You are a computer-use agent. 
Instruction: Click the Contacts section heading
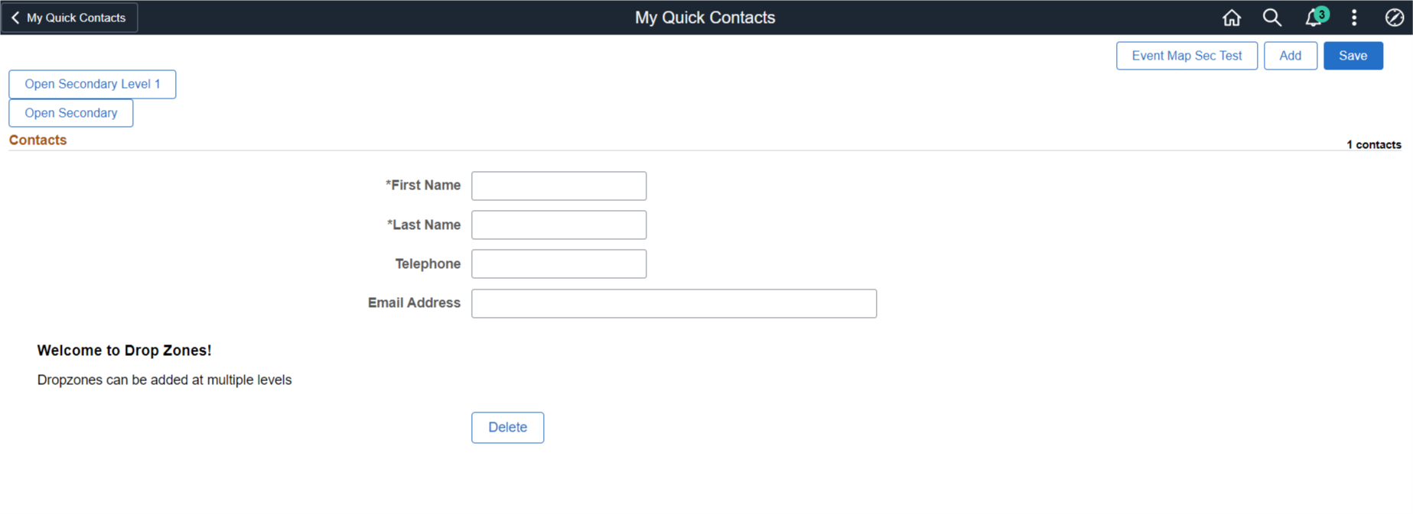[38, 141]
